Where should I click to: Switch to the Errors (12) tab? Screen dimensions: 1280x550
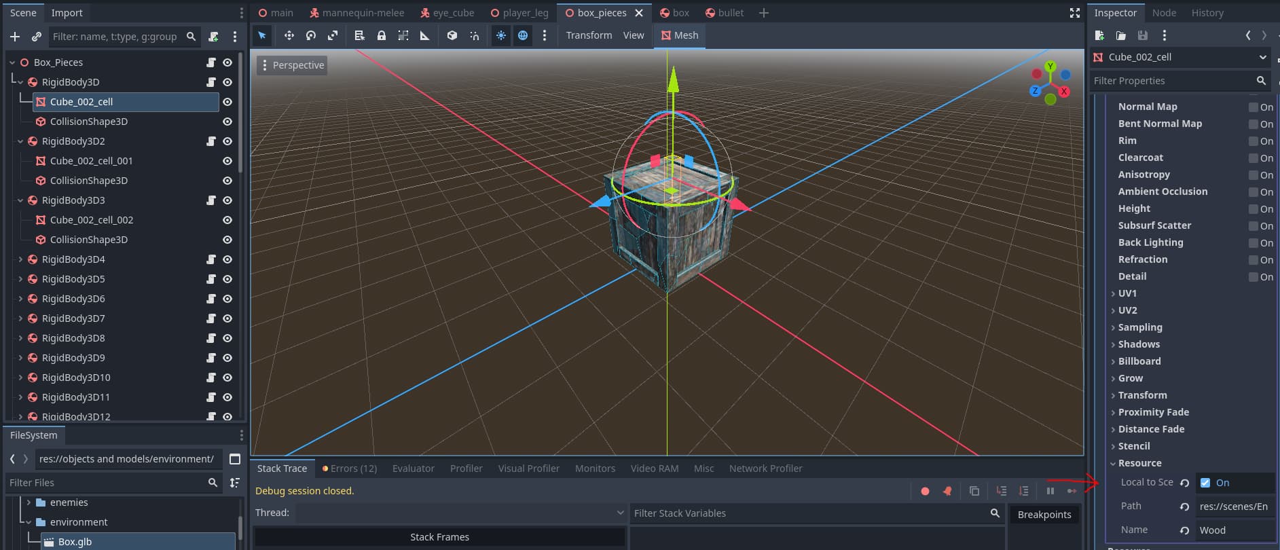pos(350,469)
